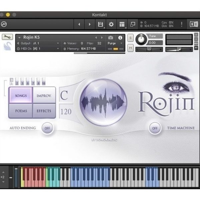
Task: Click the NI logo button
Action: pos(194,24)
